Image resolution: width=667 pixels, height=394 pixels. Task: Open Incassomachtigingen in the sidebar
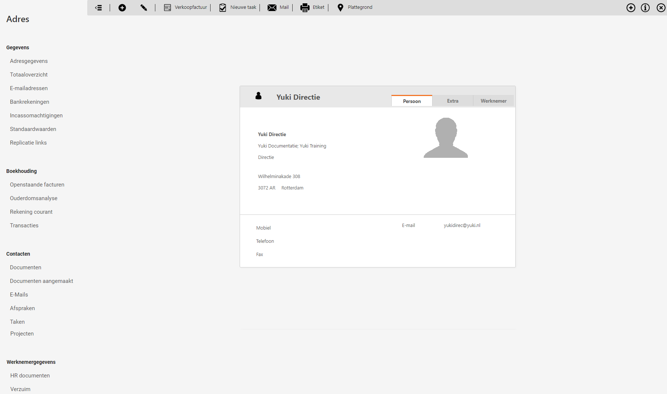pyautogui.click(x=36, y=116)
